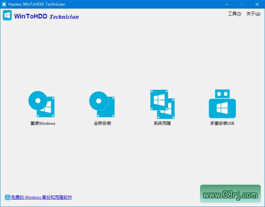Click the app icon in the title bar

(x=4, y=4)
